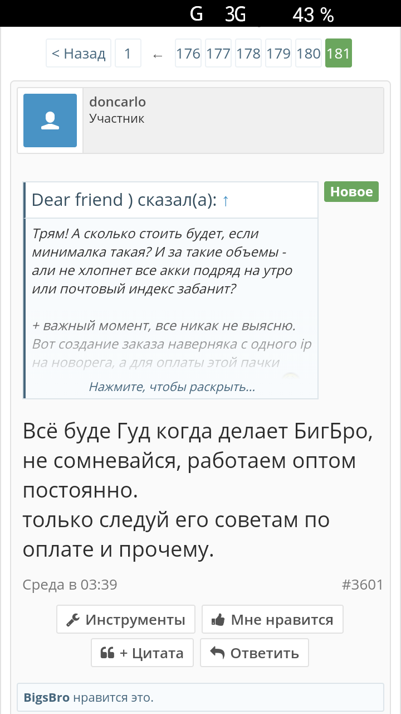Go to page 177

point(218,54)
